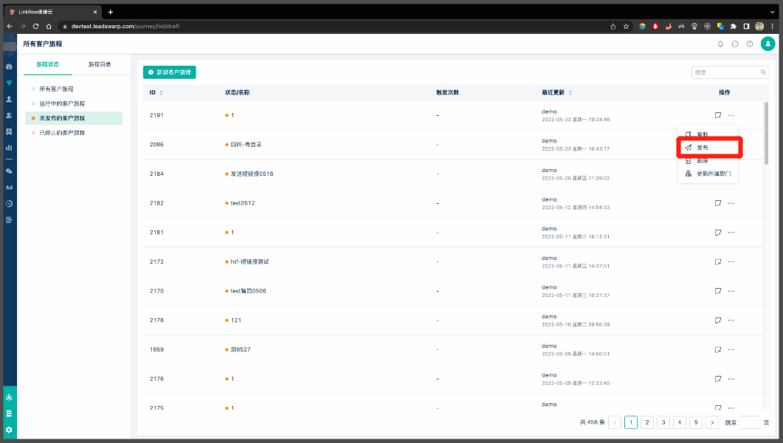Click the edit icon for row 1659
783x443 pixels.
tap(718, 350)
